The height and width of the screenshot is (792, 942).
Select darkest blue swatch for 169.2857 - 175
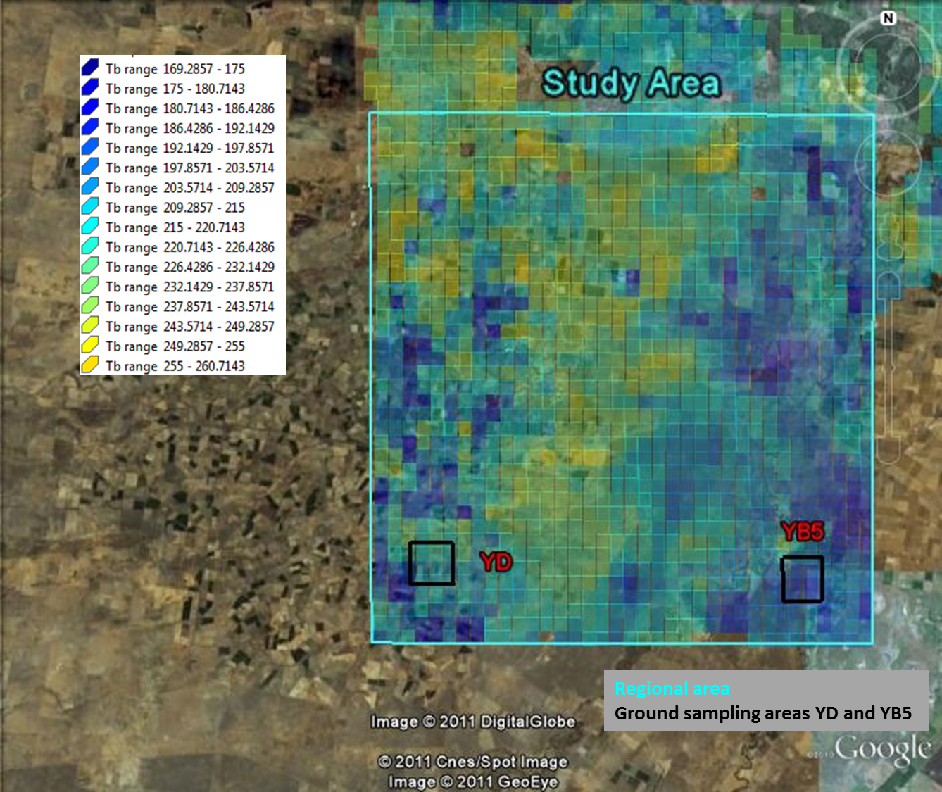89,68
